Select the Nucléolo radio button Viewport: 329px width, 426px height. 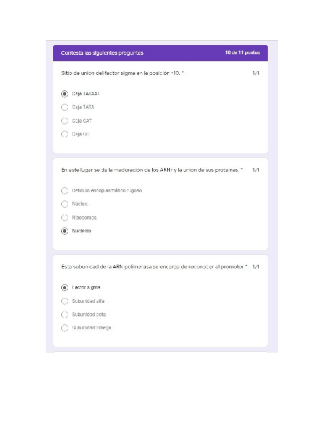tap(64, 231)
